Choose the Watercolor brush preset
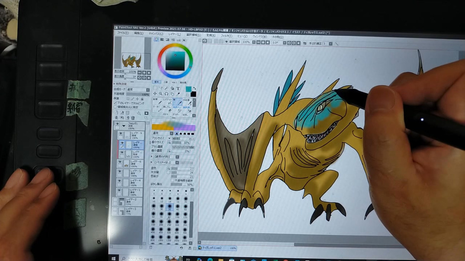The image size is (465, 261). (188, 101)
